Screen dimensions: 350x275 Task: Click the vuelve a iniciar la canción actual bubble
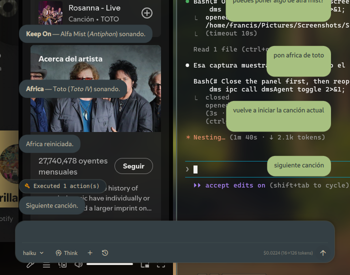click(278, 116)
